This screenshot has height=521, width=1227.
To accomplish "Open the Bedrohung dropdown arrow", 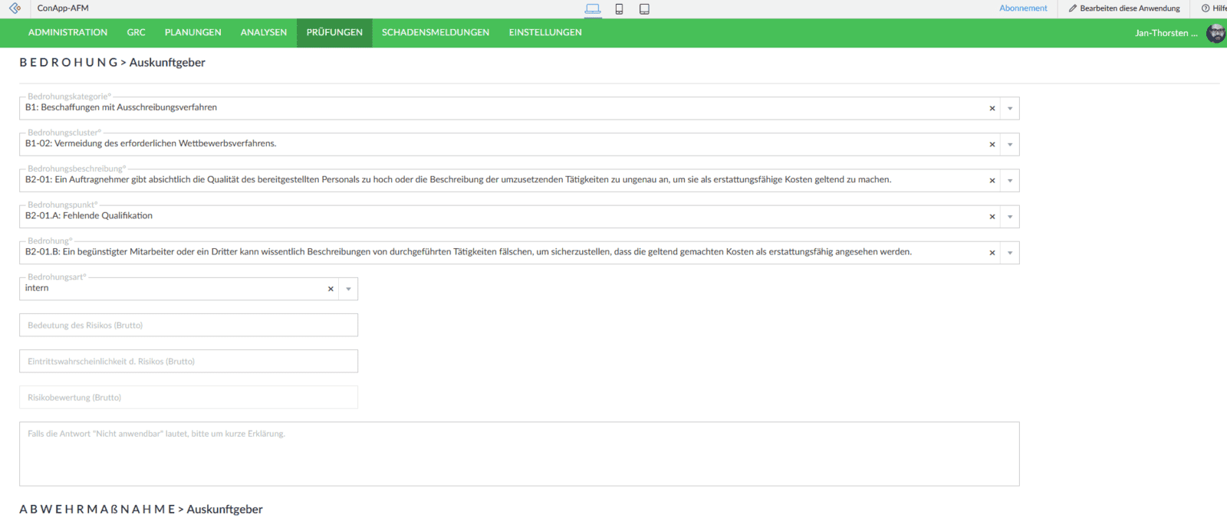I will click(x=1010, y=253).
